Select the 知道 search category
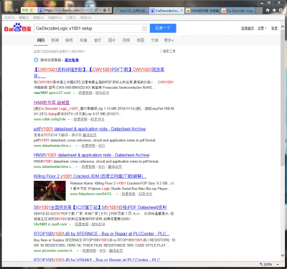Image resolution: width=287 pixels, height=269 pixels. [83, 40]
